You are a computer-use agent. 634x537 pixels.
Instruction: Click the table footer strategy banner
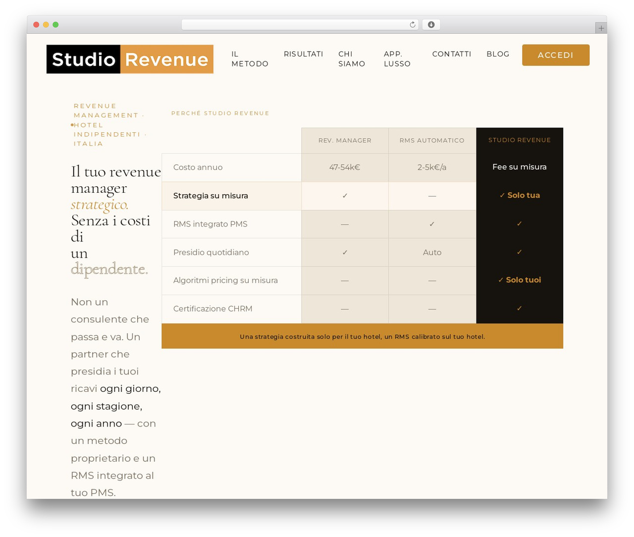[363, 336]
